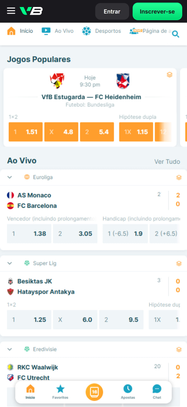This screenshot has width=187, height=407.
Task: Collapse the Eredivisie section
Action: click(x=9, y=349)
